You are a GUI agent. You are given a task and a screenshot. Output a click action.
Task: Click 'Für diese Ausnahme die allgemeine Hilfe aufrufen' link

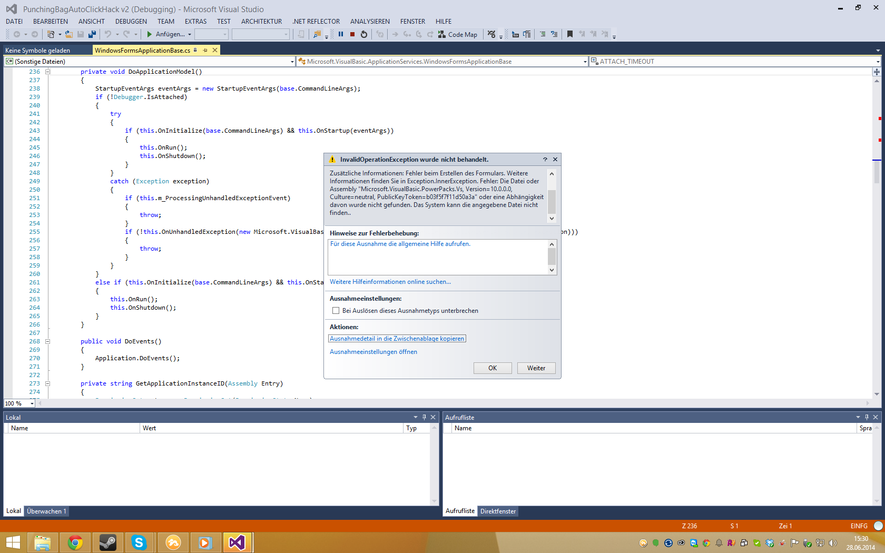(x=400, y=244)
